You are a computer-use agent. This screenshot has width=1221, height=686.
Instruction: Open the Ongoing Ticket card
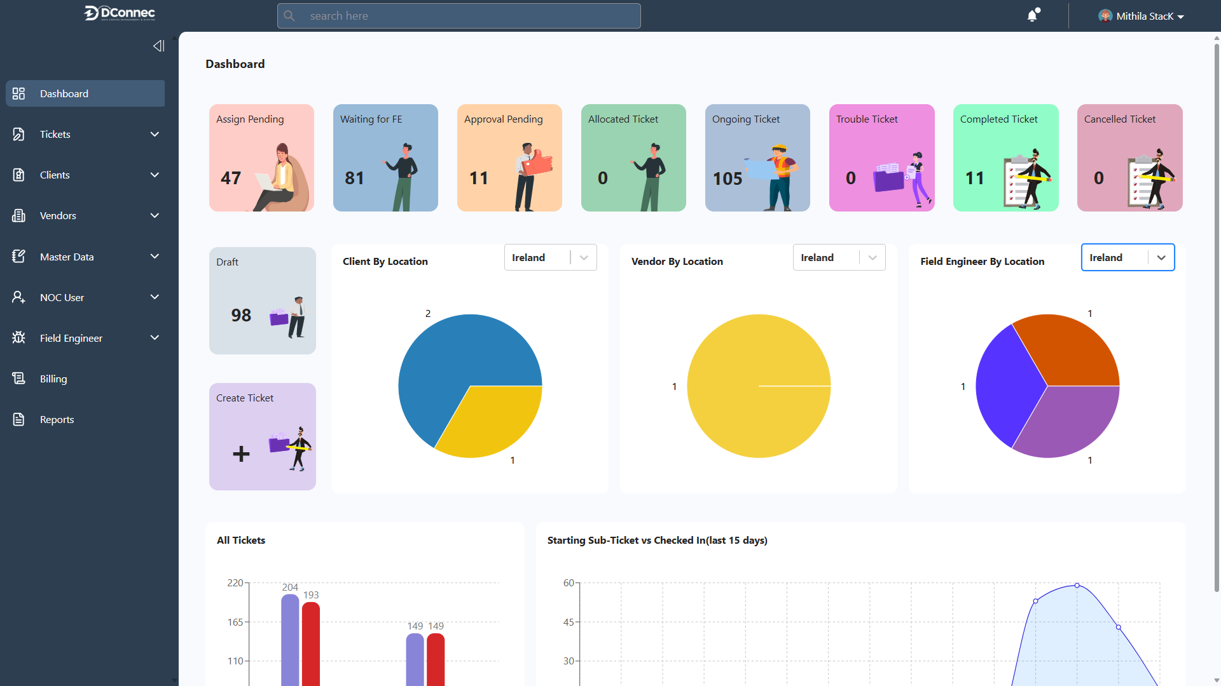[x=757, y=158]
